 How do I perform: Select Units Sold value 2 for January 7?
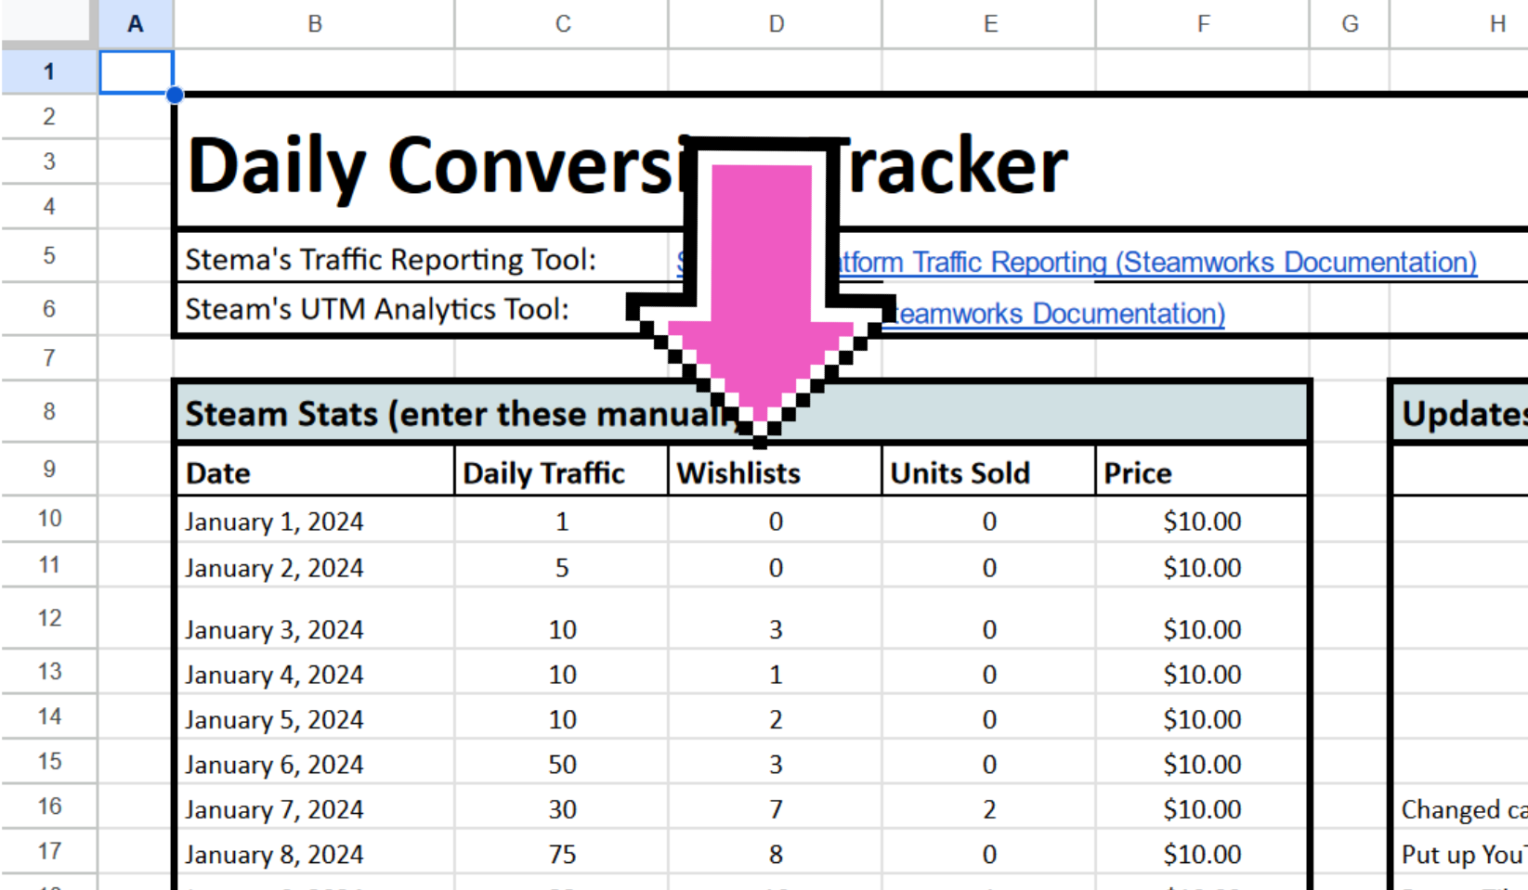point(988,808)
